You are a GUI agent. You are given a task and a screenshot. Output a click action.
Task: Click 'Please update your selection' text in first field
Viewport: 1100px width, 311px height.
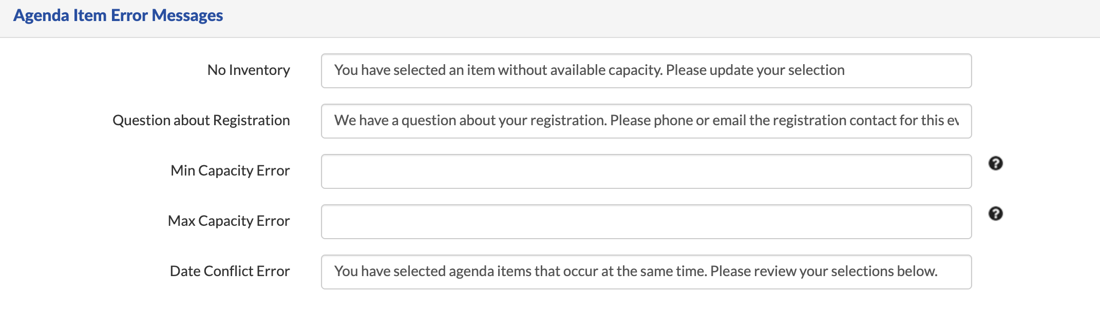pos(755,70)
